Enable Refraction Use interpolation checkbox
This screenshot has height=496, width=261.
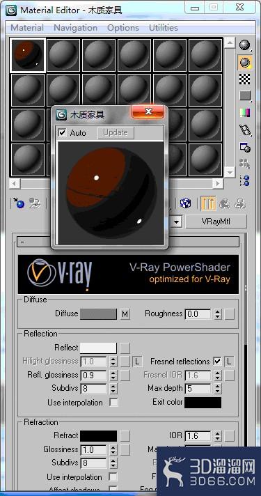[113, 476]
